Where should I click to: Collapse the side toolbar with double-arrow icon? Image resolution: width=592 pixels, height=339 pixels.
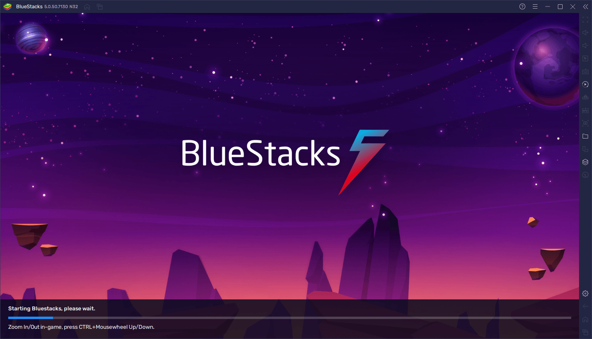click(x=585, y=7)
